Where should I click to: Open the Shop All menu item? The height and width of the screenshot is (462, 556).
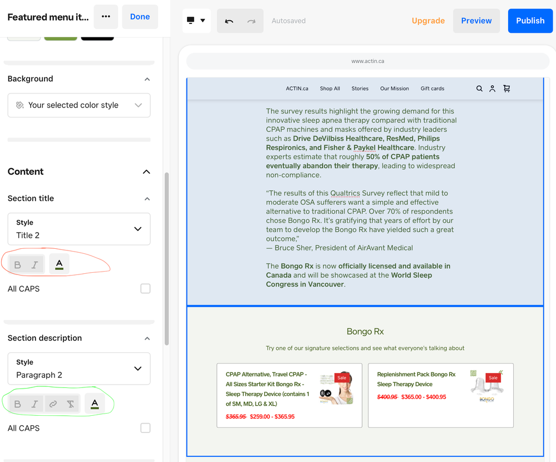click(329, 89)
